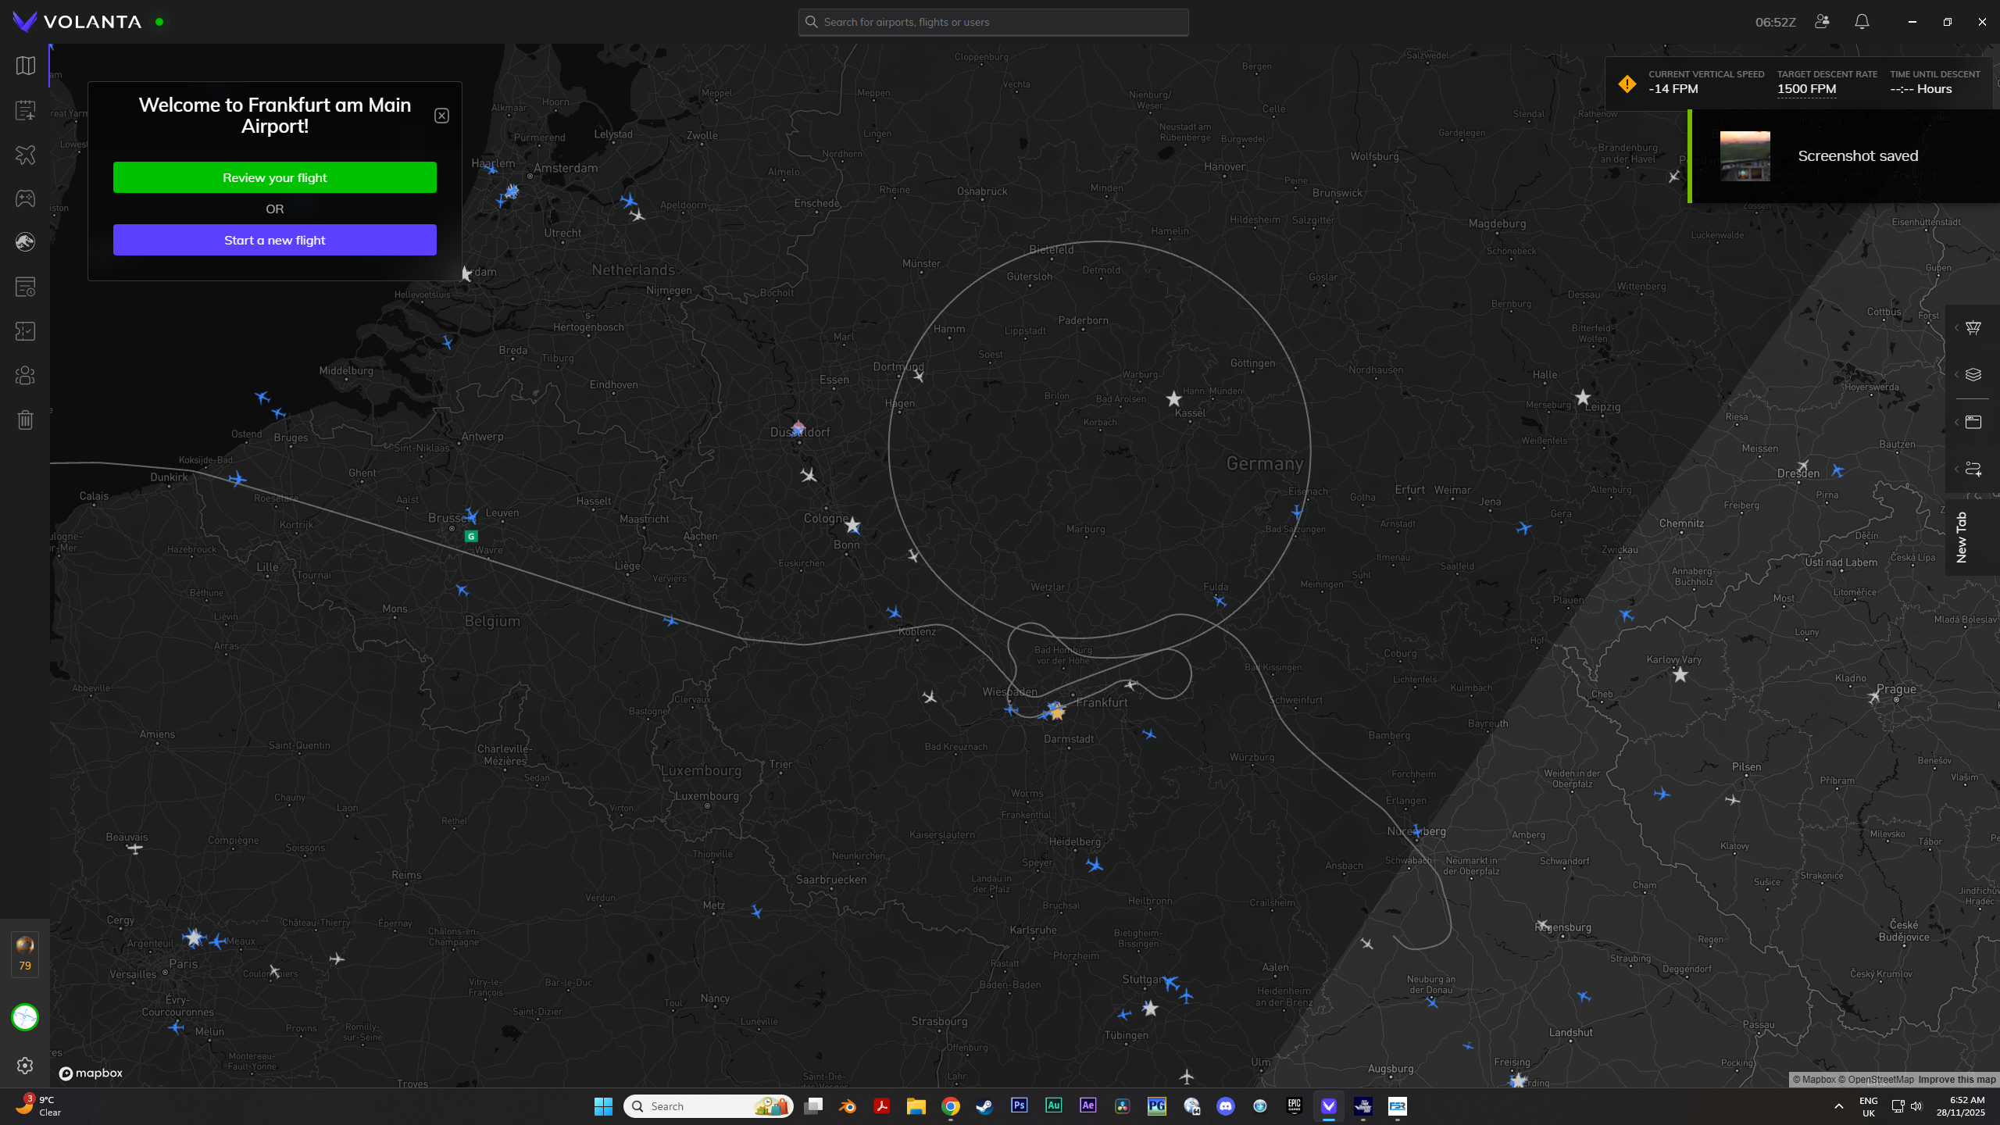Screen dimensions: 2000x1125
Task: Expand the map layers panel
Action: tap(1973, 375)
